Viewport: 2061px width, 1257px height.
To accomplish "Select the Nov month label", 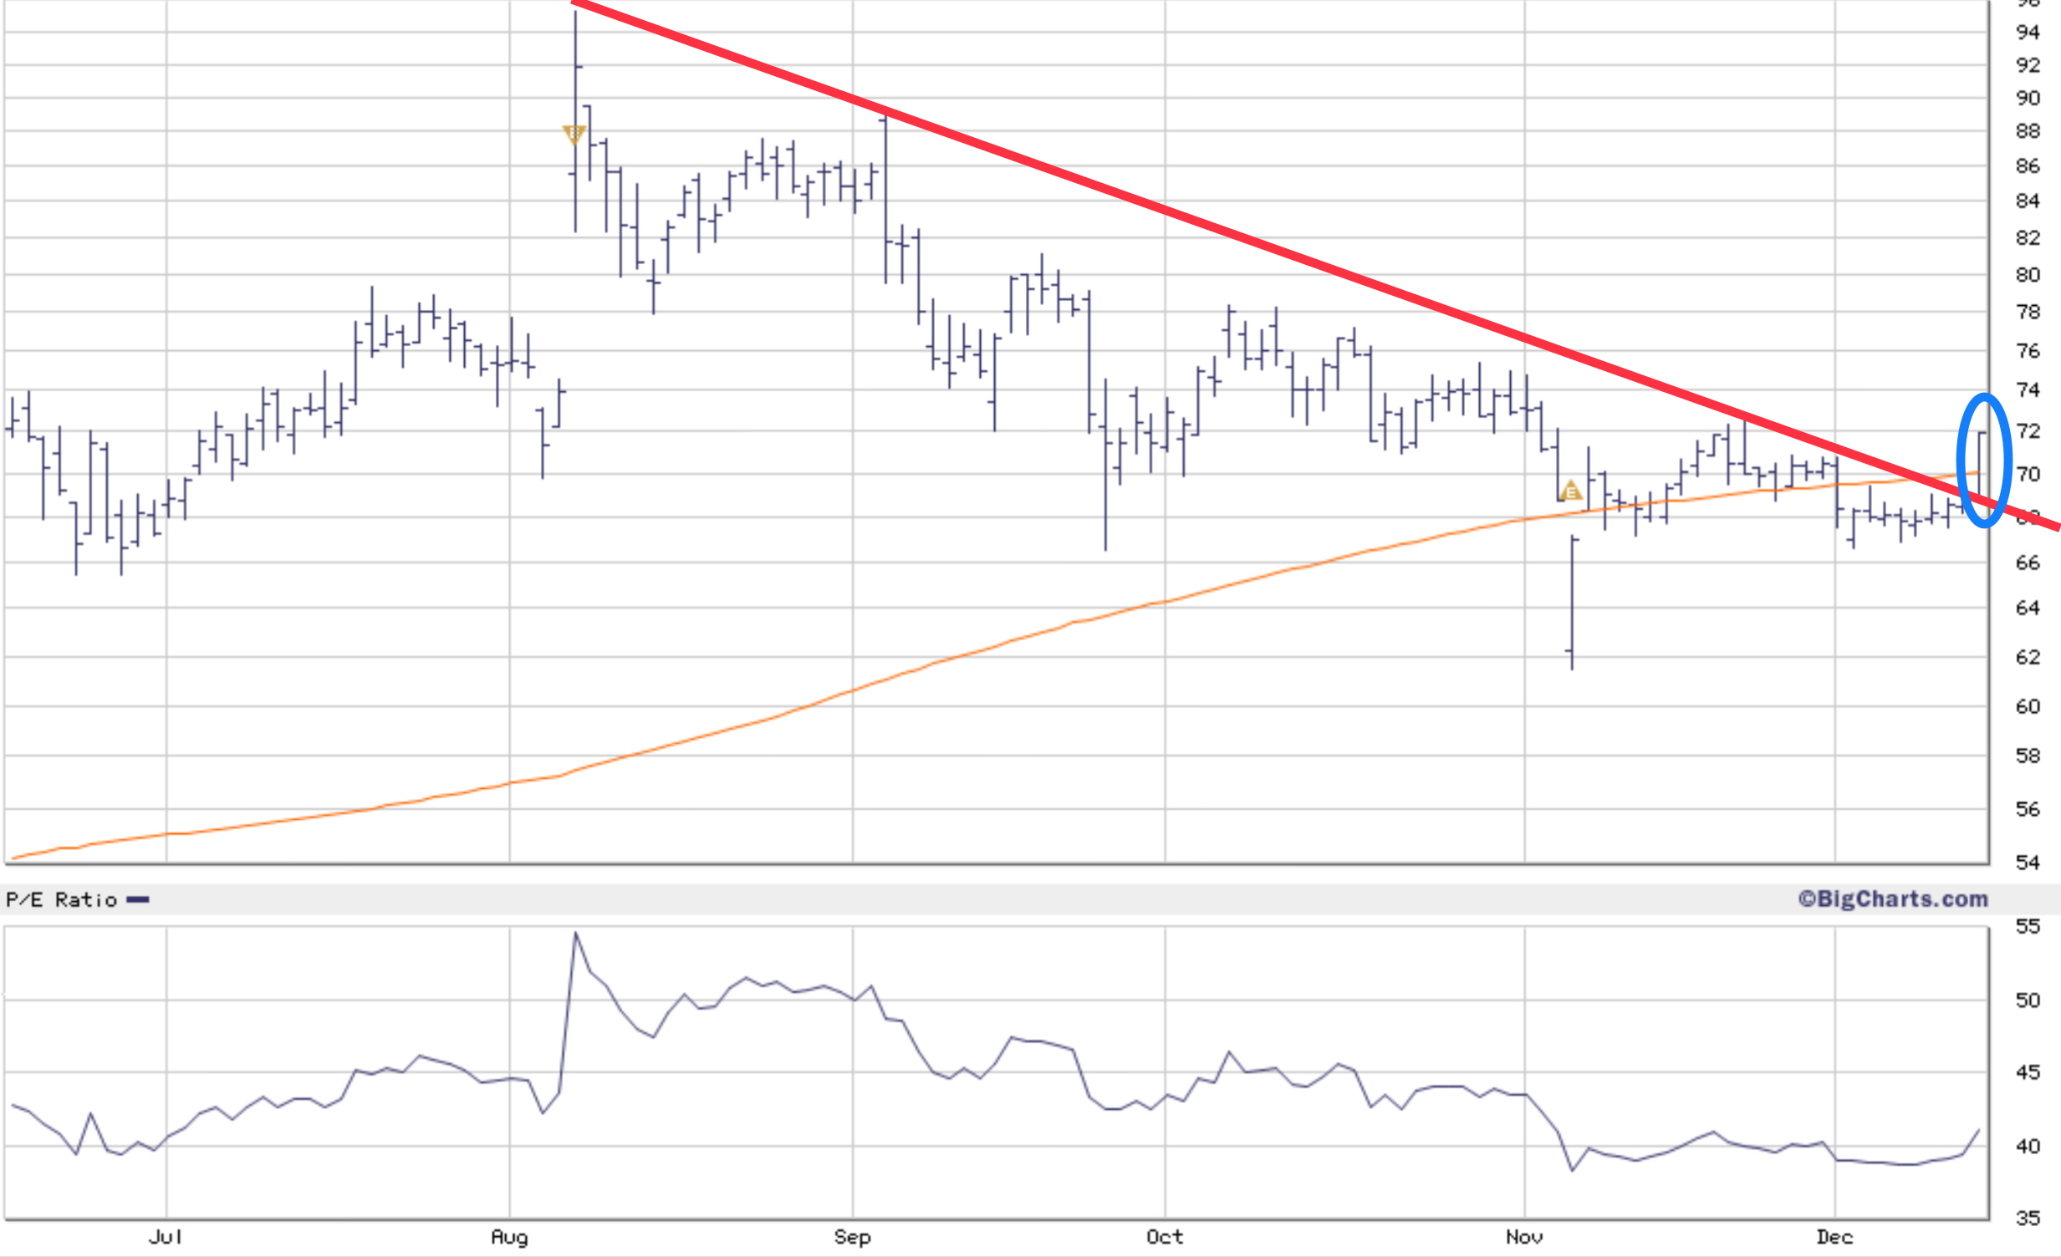I will tap(1524, 1236).
